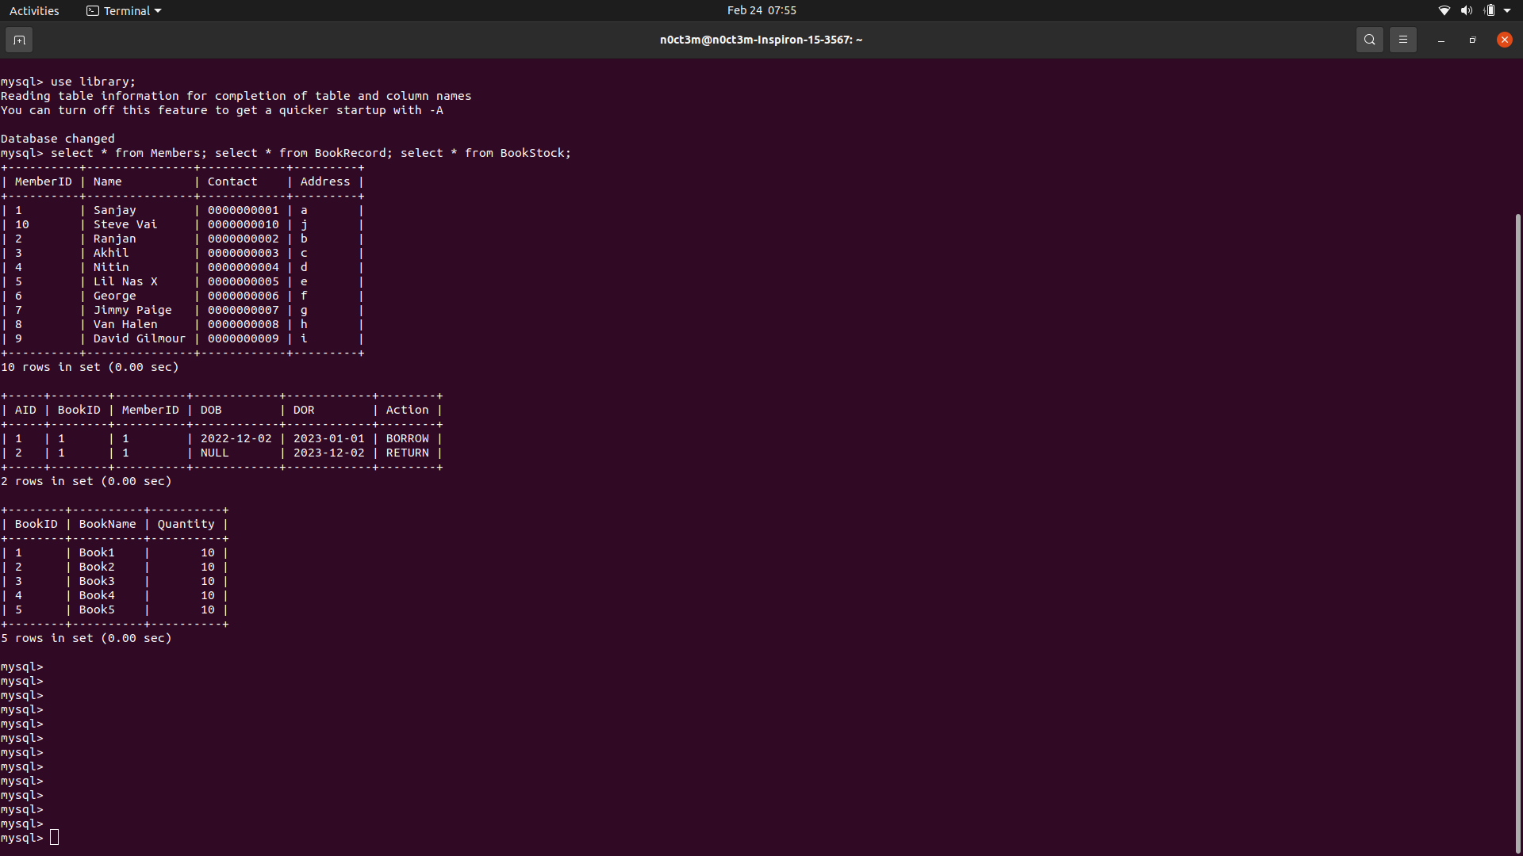This screenshot has width=1523, height=856.
Task: Click the Book2 entry
Action: coord(97,567)
